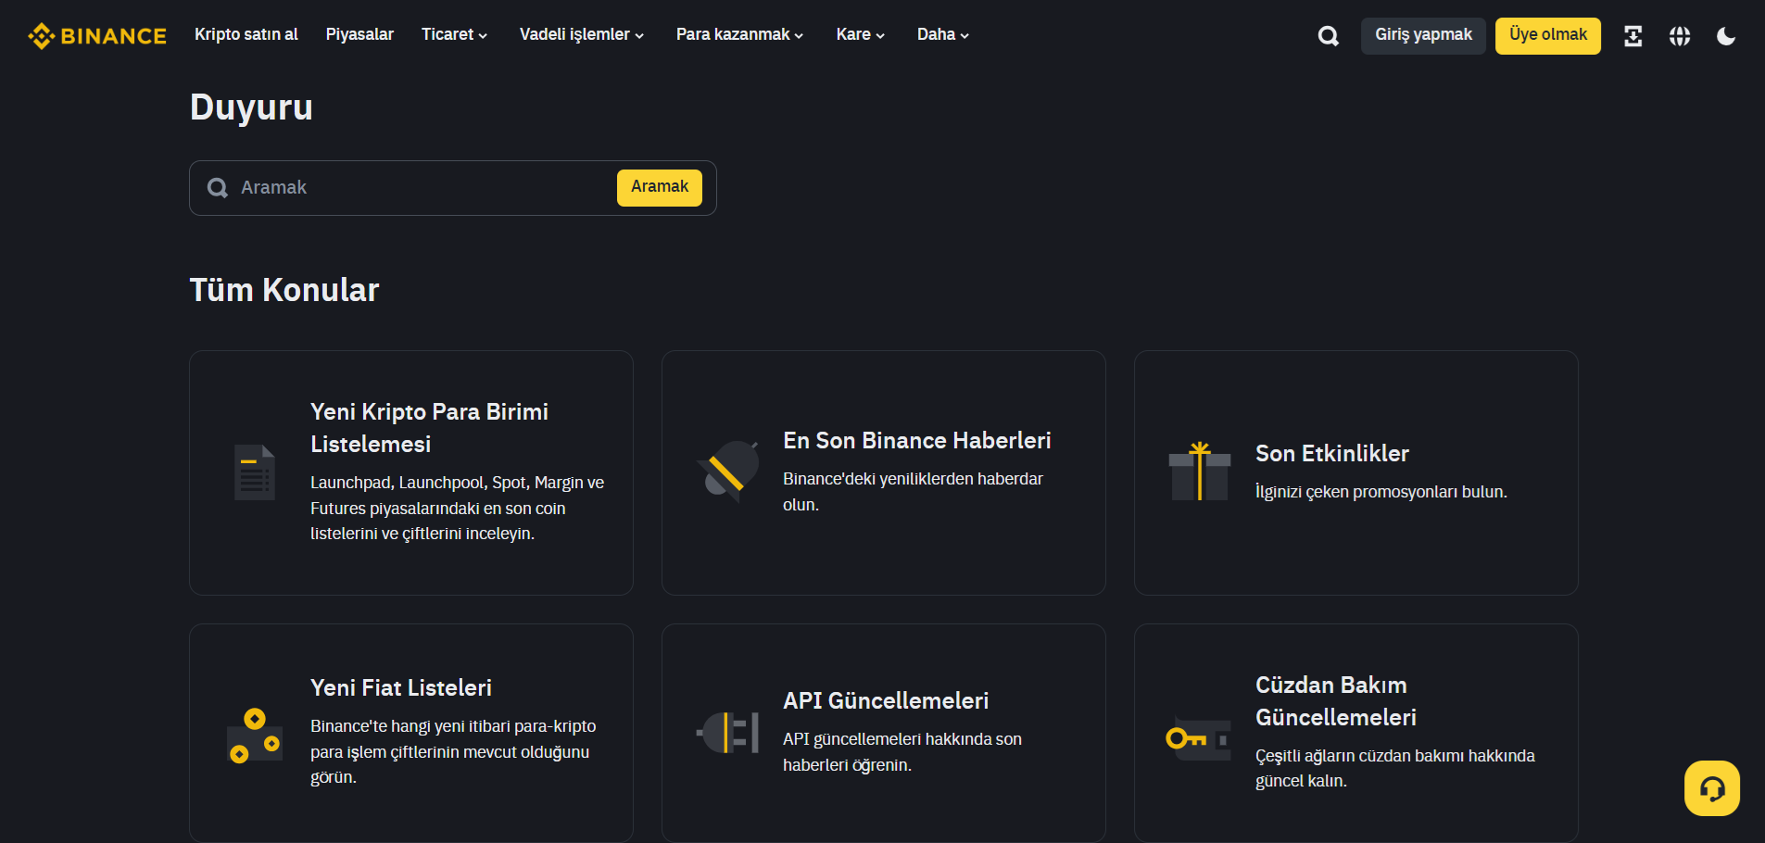Click the description starting 'Launchpad, Launchpool, Spot'
This screenshot has height=843, width=1765.
coord(457,508)
